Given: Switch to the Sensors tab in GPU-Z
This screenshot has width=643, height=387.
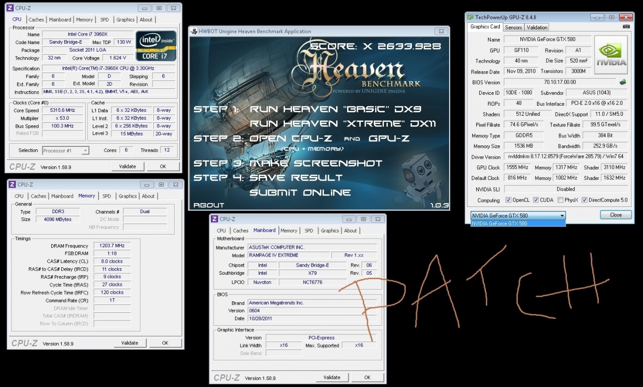Looking at the screenshot, I should tap(513, 27).
